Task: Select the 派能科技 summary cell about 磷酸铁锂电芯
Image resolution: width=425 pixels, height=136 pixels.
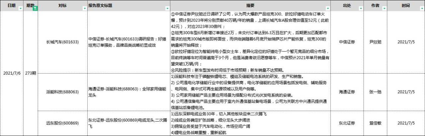Action: coord(251,92)
